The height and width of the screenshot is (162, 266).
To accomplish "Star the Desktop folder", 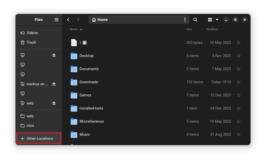I will point(238,56).
